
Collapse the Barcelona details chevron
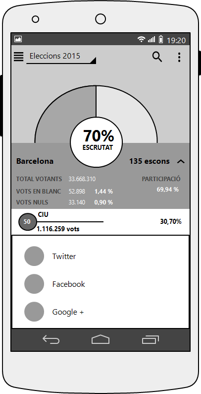click(181, 162)
